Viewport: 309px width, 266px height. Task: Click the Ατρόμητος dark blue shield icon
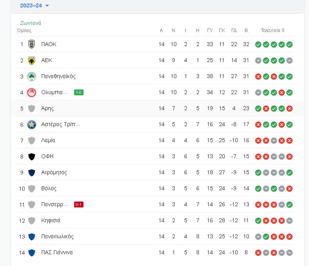32,173
